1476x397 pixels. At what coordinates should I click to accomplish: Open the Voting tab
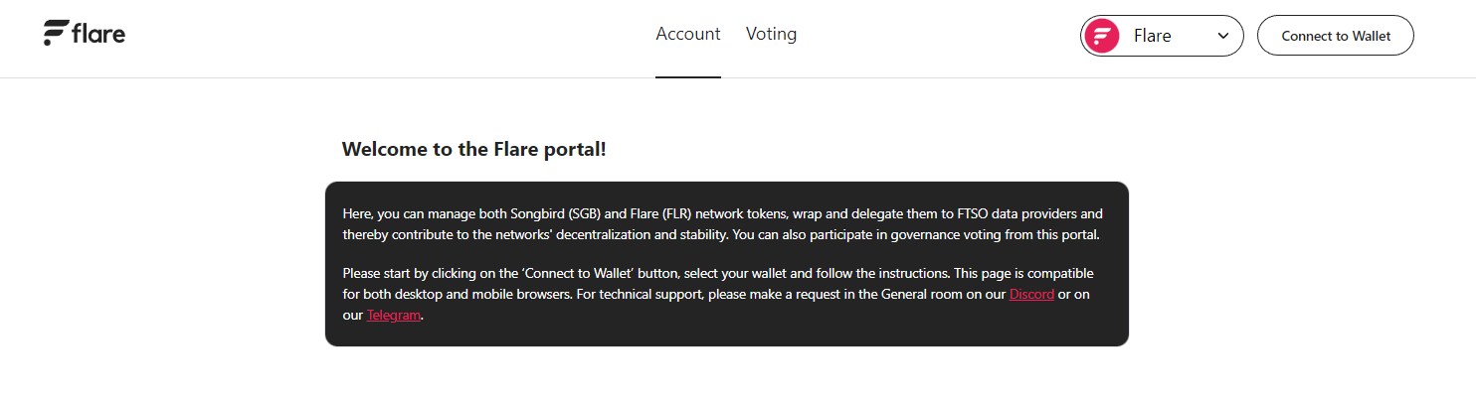click(x=771, y=34)
